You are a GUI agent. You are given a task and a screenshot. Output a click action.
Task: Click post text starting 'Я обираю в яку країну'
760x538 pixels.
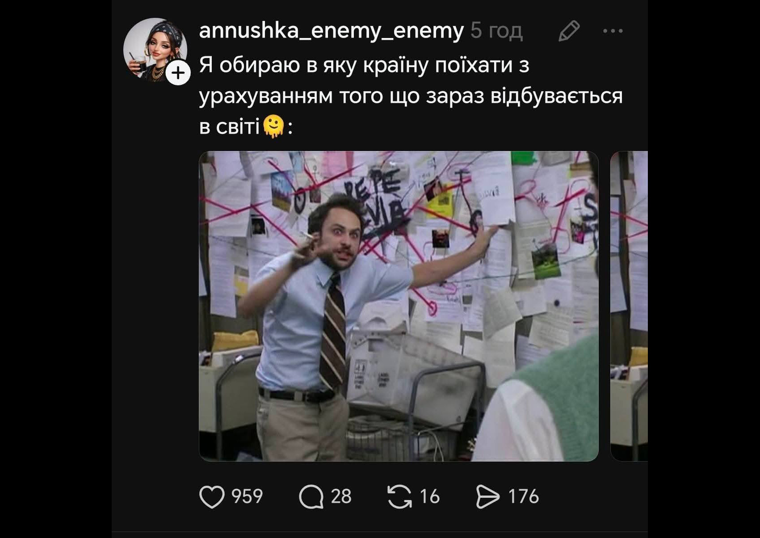tap(411, 96)
